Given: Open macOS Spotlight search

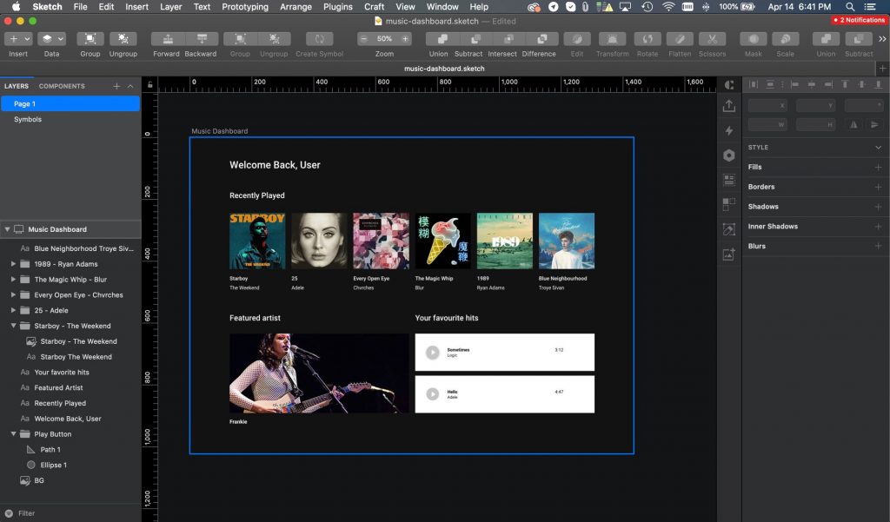Looking at the screenshot, I should click(850, 7).
